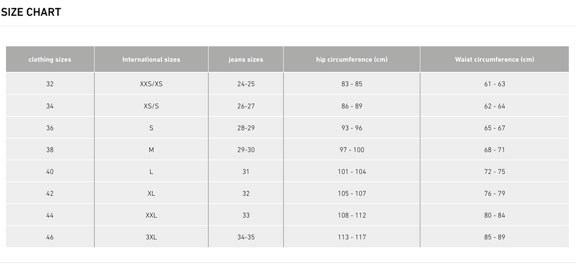
Task: Click waist circumference 85 - 89 cell
Action: [x=494, y=237]
